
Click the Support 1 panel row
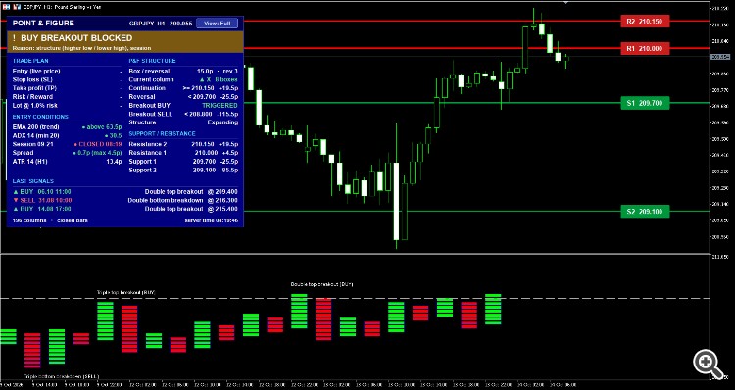(183, 162)
